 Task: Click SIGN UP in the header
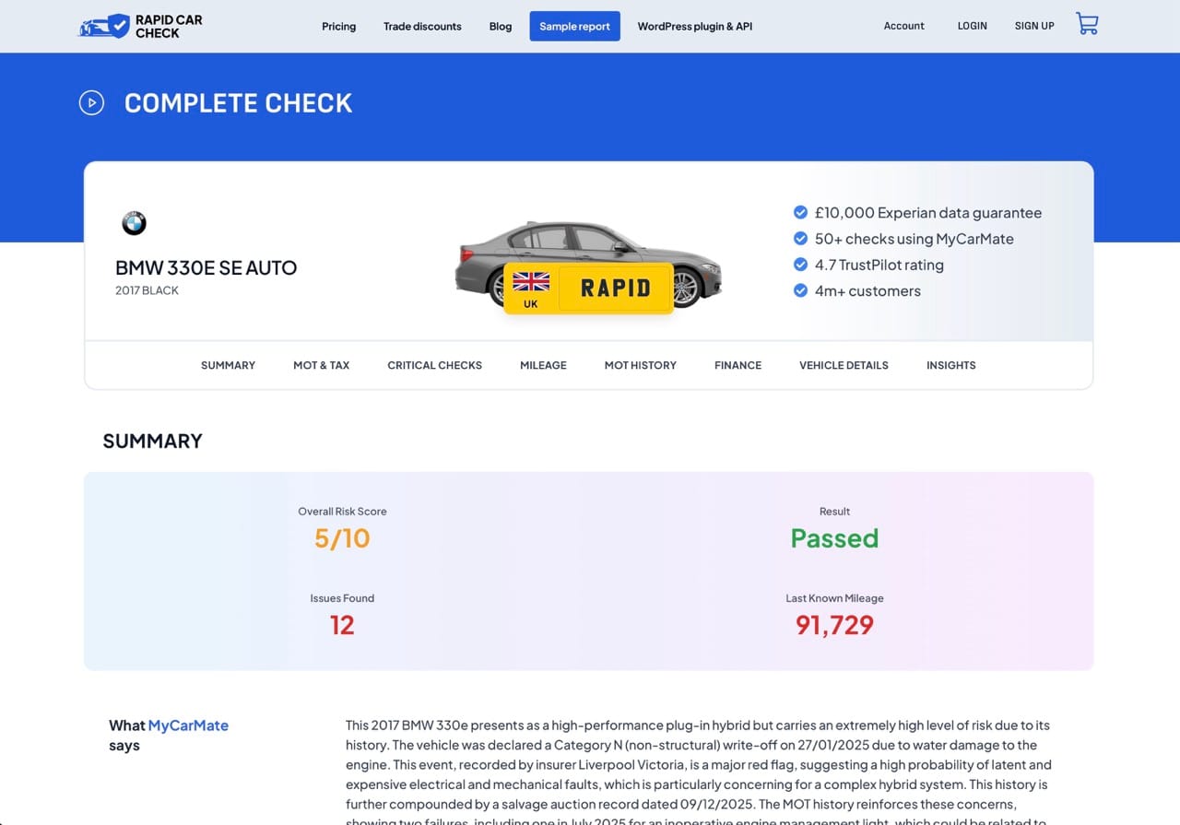(x=1033, y=26)
